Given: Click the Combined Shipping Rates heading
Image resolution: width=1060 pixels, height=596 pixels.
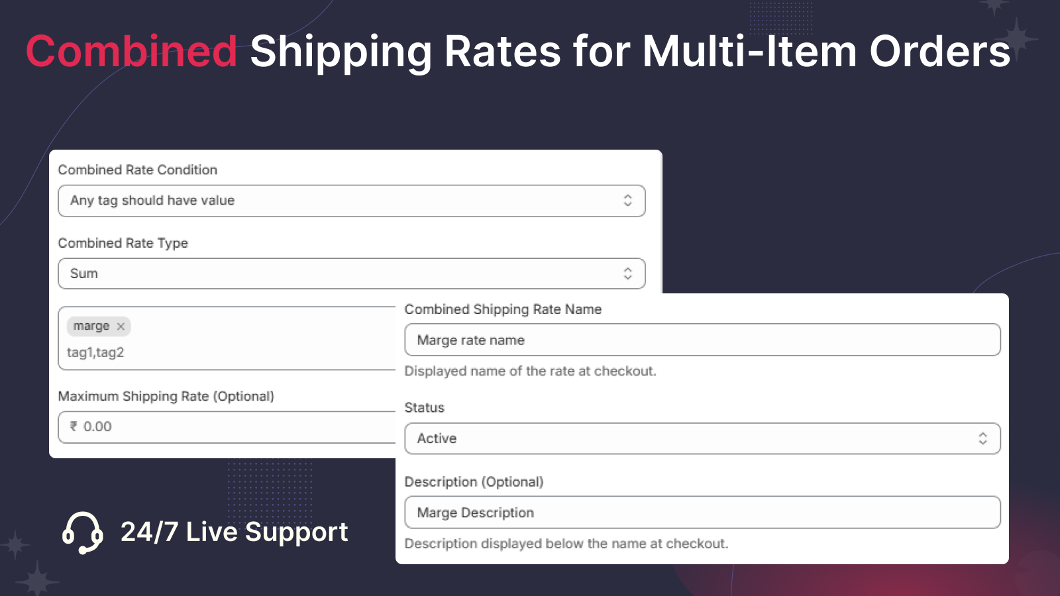Looking at the screenshot, I should [518, 52].
